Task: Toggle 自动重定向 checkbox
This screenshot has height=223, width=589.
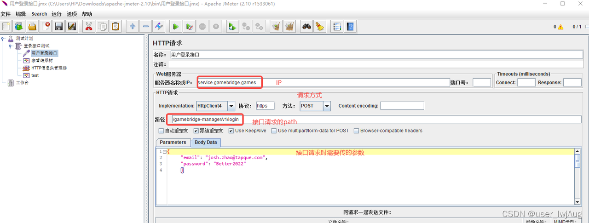Action: [x=161, y=131]
